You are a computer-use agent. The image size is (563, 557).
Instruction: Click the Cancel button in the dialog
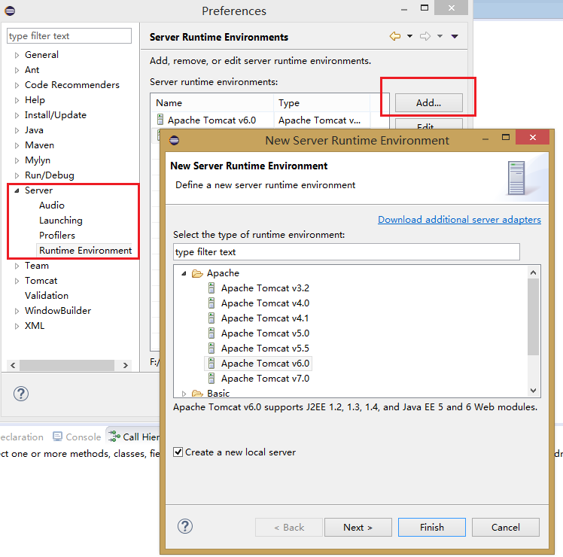click(x=506, y=527)
